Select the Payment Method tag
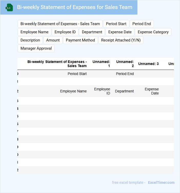The image size is (180, 193). tap(80, 40)
